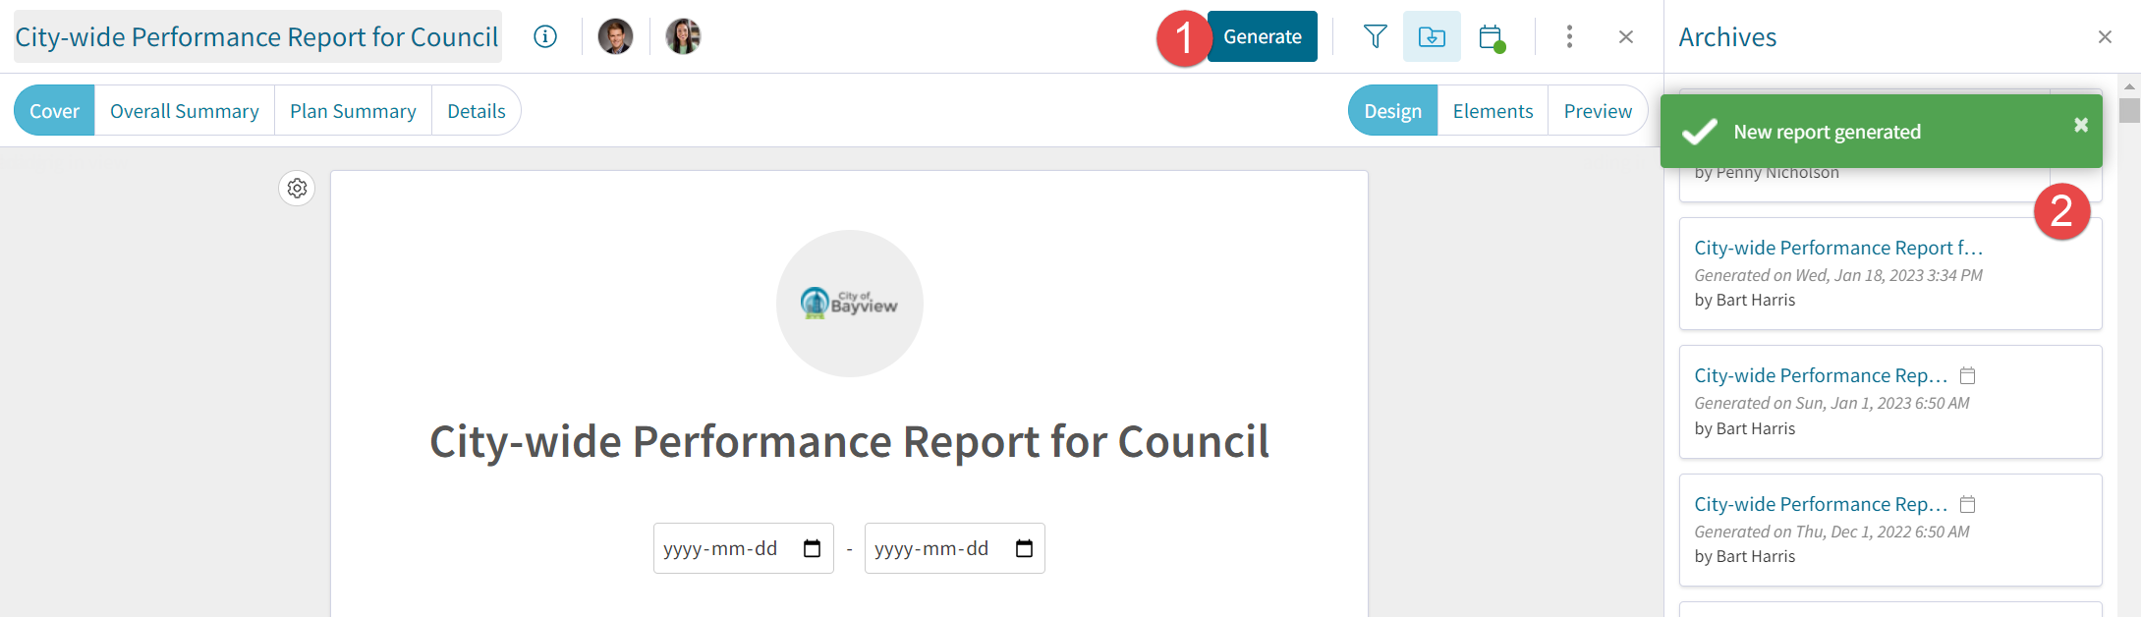Dismiss the New report generated notification
Image resolution: width=2141 pixels, height=617 pixels.
point(2080,125)
